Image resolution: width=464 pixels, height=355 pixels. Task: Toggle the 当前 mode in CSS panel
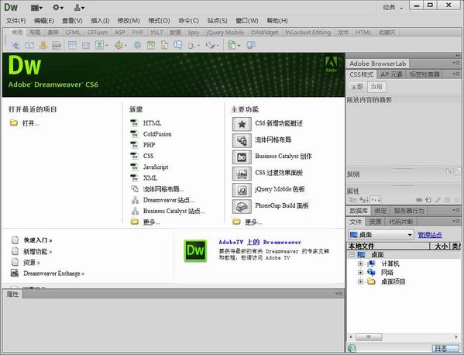(x=376, y=87)
